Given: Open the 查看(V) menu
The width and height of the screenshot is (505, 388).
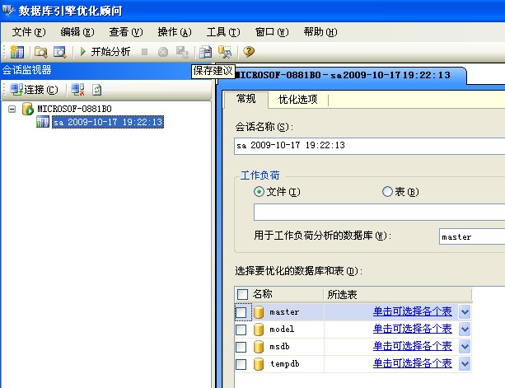Looking at the screenshot, I should click(126, 32).
